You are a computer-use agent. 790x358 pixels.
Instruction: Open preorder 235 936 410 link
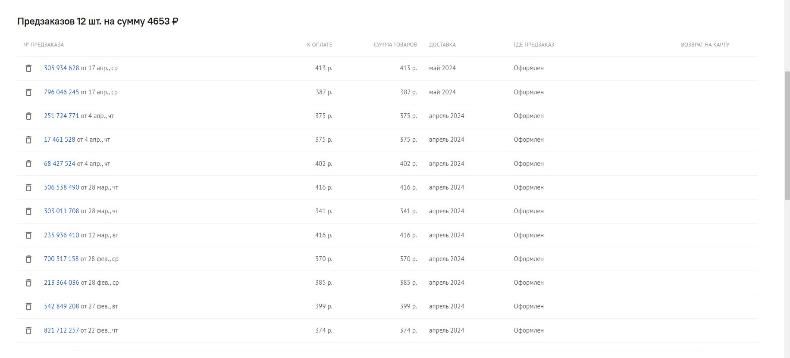[61, 235]
